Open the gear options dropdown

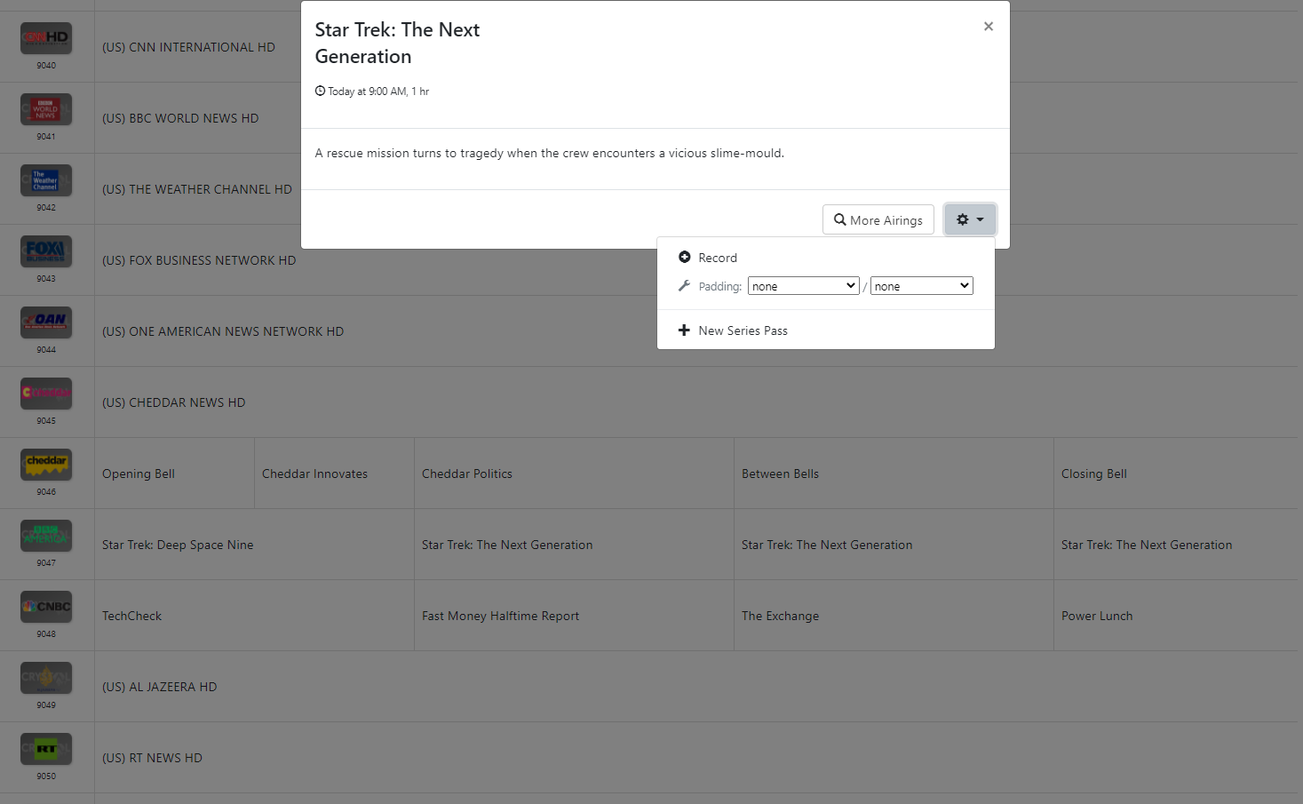[969, 219]
